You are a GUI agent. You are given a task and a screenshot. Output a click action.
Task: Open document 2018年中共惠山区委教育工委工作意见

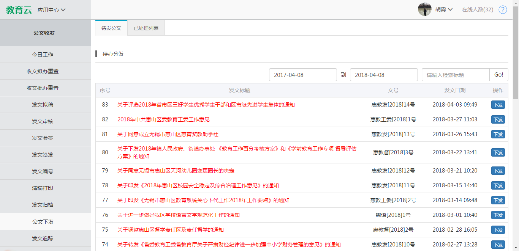click(163, 119)
